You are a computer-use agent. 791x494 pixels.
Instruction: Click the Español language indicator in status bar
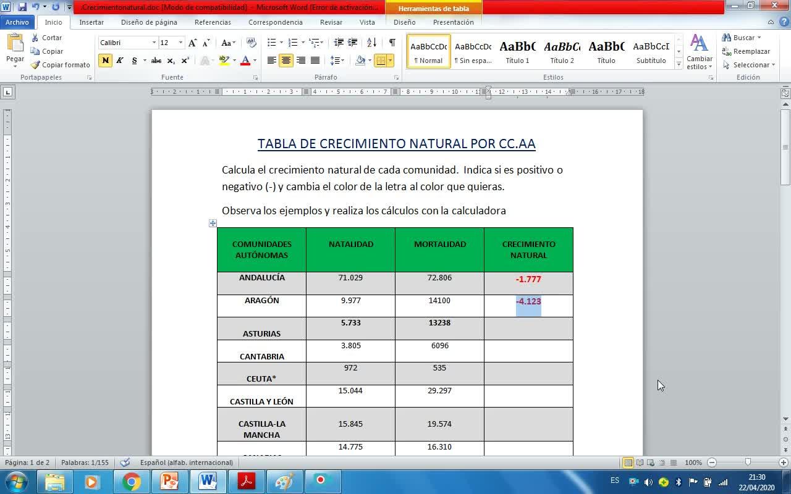coord(186,463)
